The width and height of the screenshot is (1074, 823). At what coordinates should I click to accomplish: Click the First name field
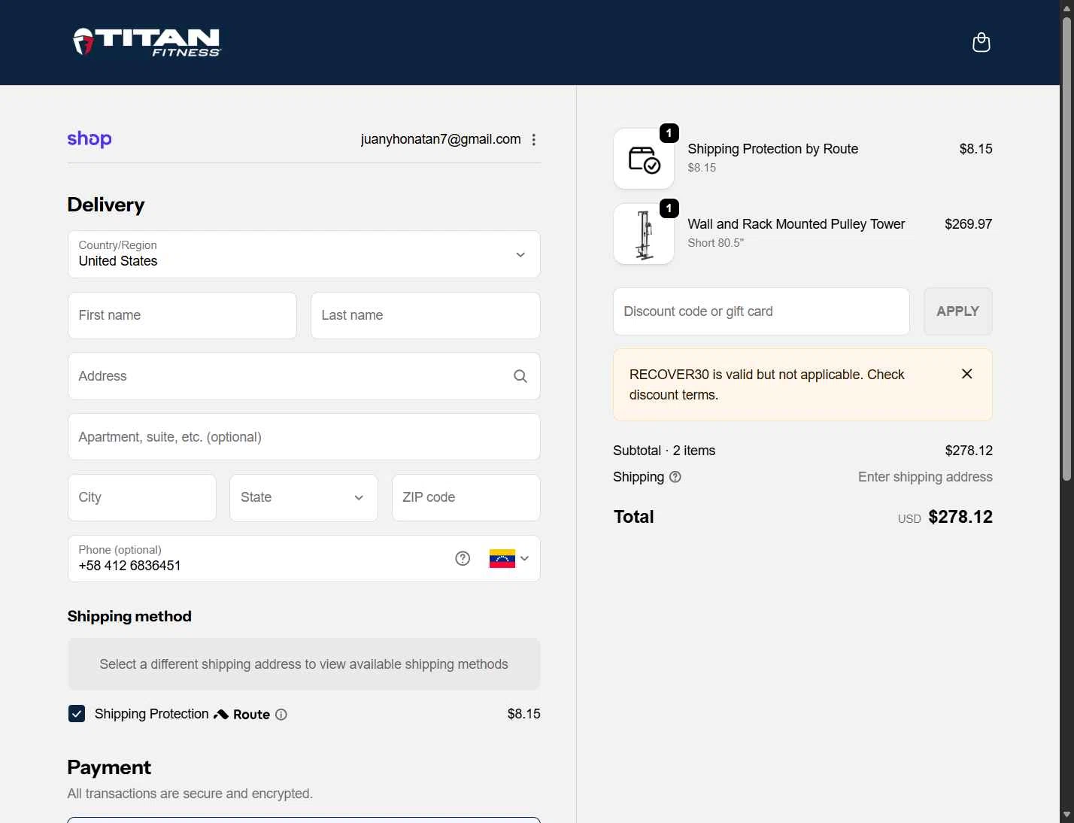(x=182, y=315)
